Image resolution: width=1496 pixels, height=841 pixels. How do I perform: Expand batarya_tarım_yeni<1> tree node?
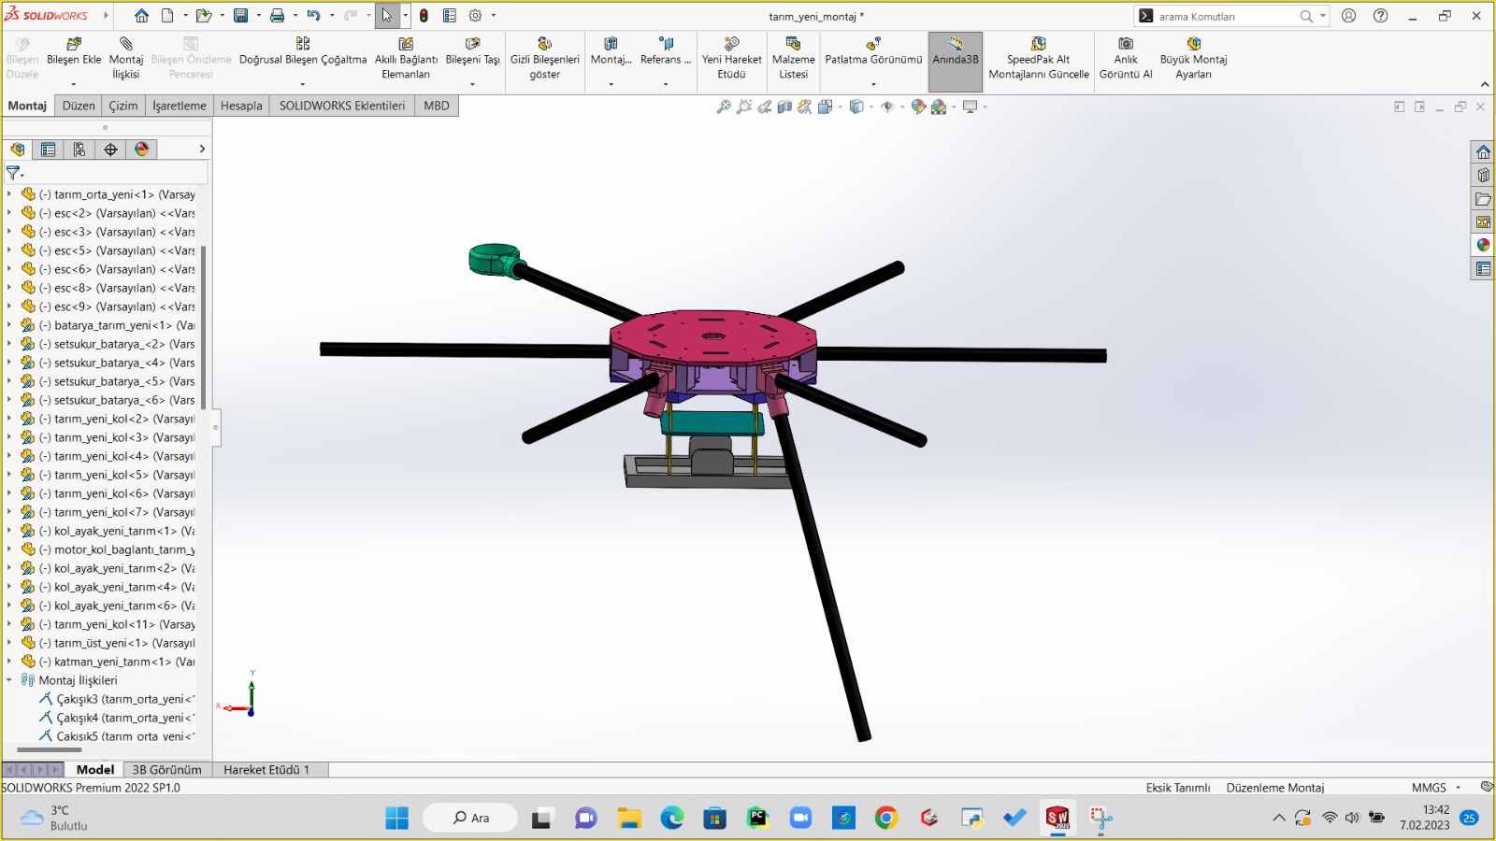[9, 325]
